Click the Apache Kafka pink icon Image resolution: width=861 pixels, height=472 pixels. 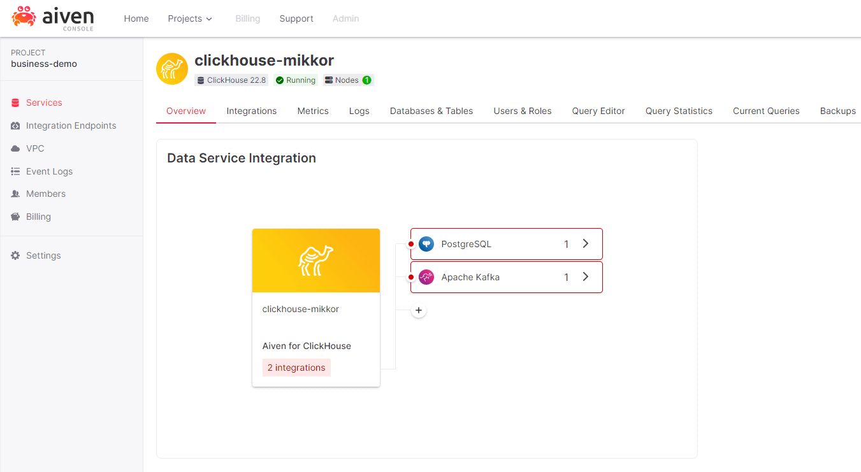426,277
